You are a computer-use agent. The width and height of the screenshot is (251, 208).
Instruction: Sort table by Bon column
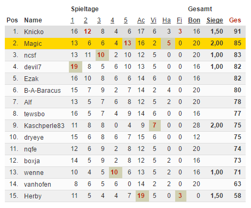[194, 20]
